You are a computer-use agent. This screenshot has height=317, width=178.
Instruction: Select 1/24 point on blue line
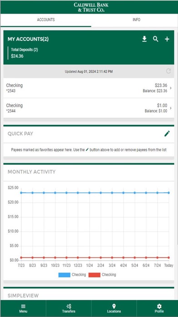click(x=89, y=193)
